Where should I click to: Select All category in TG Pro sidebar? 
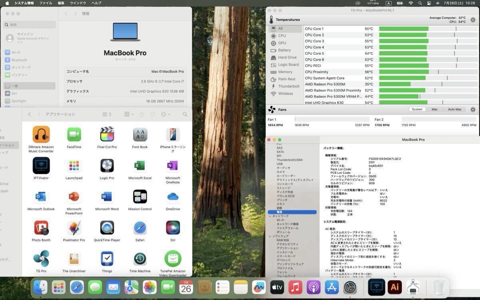(x=286, y=29)
